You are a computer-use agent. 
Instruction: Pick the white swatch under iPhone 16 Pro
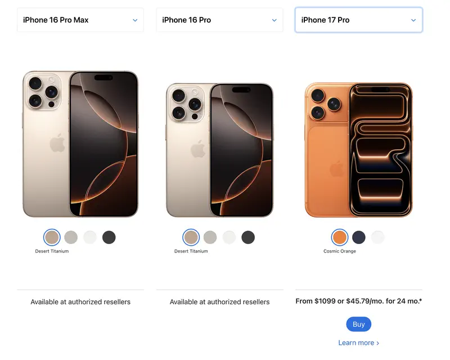point(229,237)
